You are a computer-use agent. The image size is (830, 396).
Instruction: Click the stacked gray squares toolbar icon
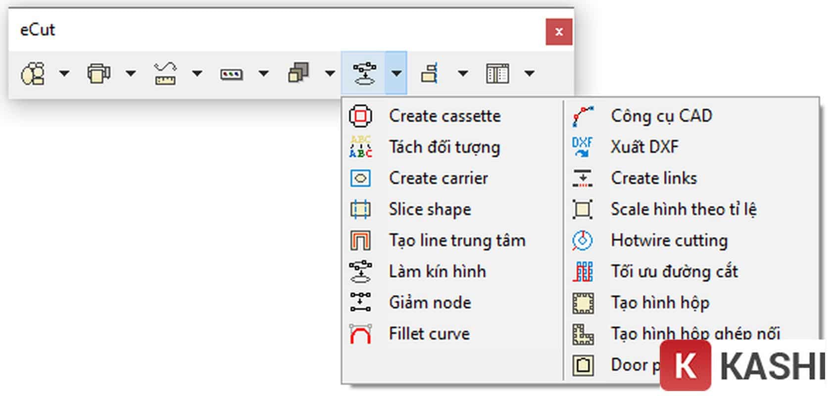point(298,73)
